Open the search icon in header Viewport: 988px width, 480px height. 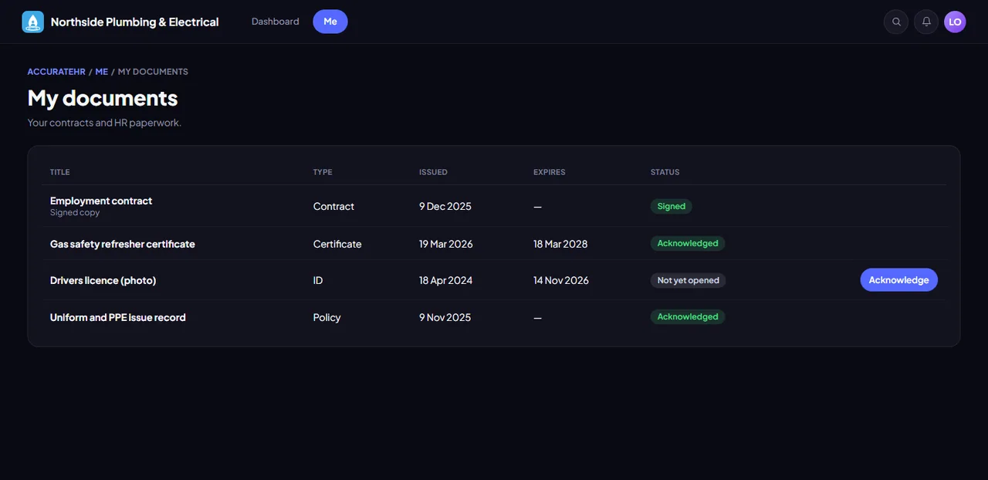tap(896, 22)
